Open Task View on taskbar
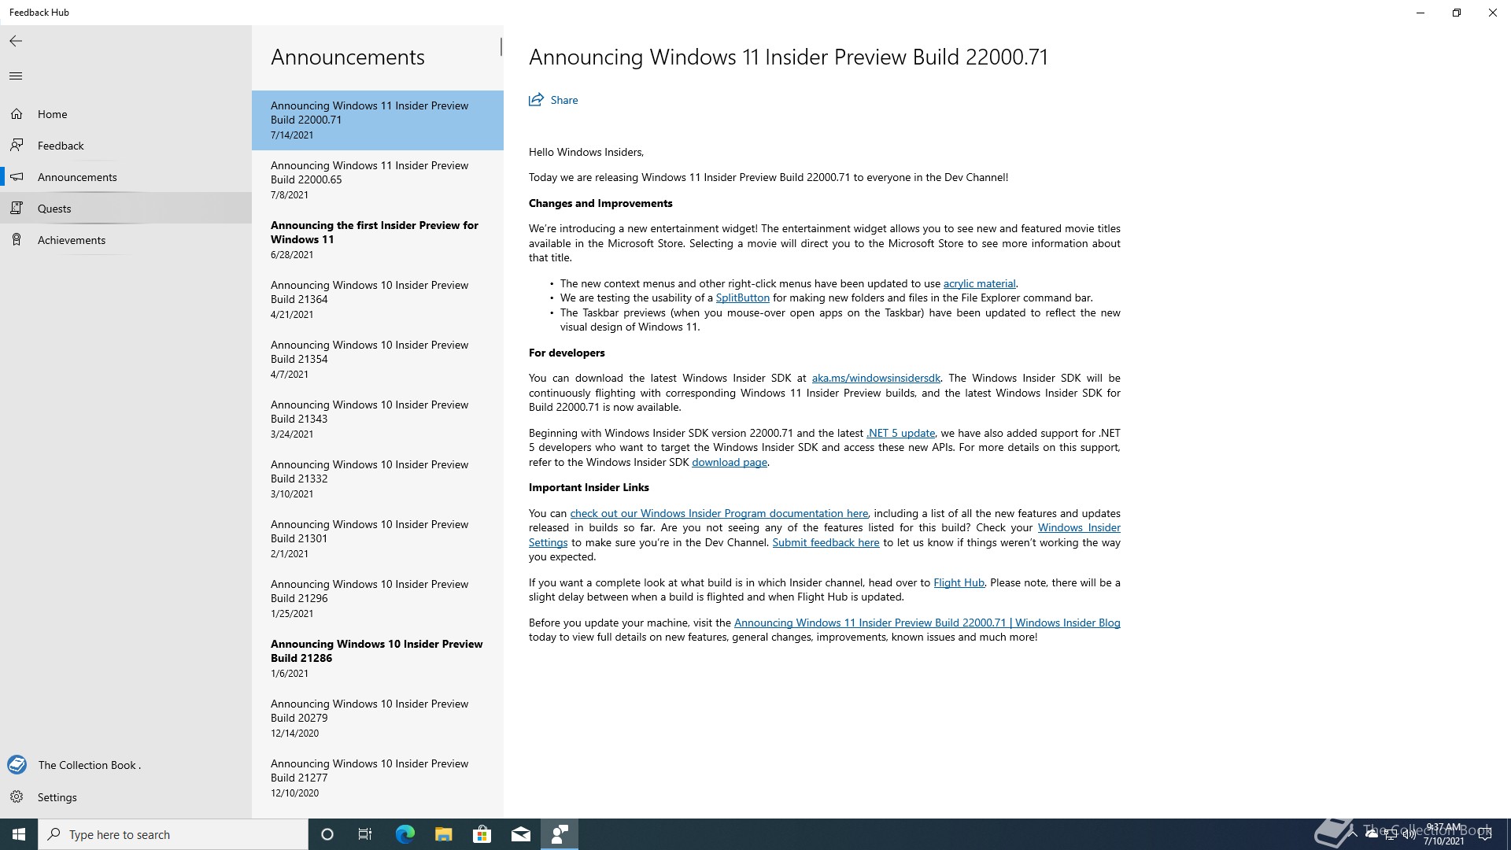Screen dimensions: 1511x850 (365, 834)
